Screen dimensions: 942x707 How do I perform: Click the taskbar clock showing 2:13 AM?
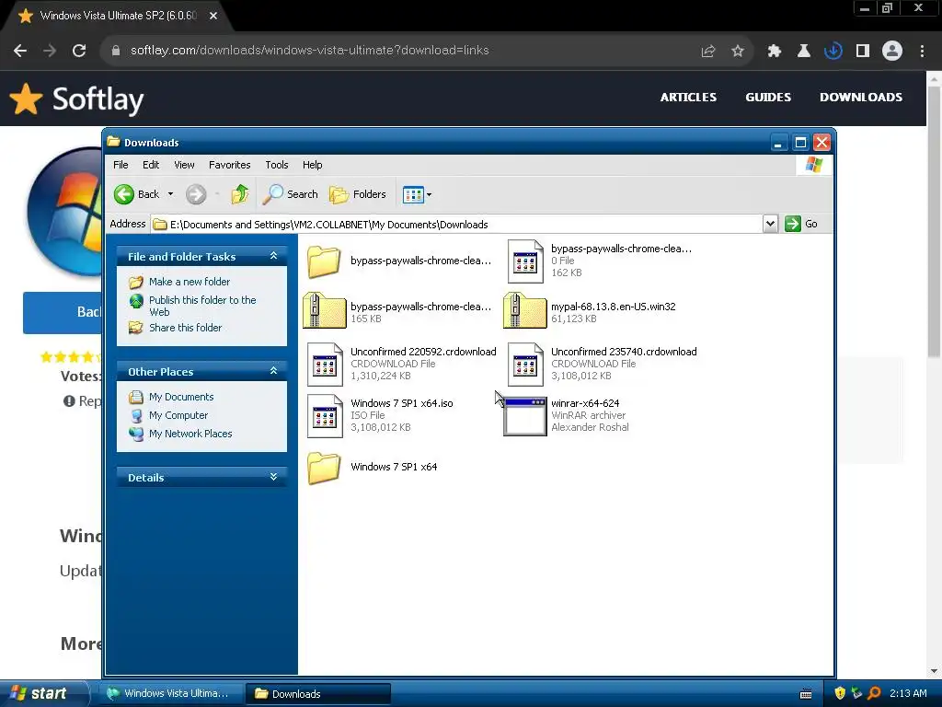[x=908, y=693]
